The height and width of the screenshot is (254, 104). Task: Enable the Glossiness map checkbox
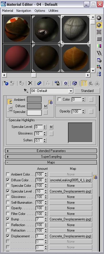(x=8, y=197)
